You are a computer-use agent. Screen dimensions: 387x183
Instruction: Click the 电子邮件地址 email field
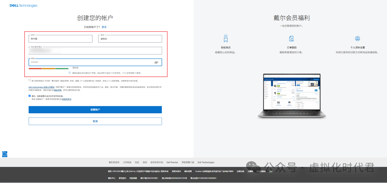pos(95,50)
